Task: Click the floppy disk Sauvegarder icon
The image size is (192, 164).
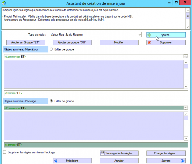Action: coord(103,153)
